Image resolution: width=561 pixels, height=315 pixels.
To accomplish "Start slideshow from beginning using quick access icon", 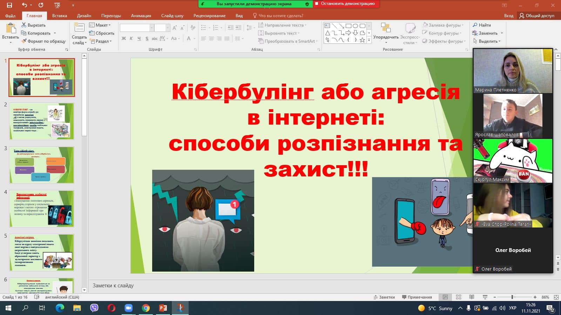I will 57,5.
